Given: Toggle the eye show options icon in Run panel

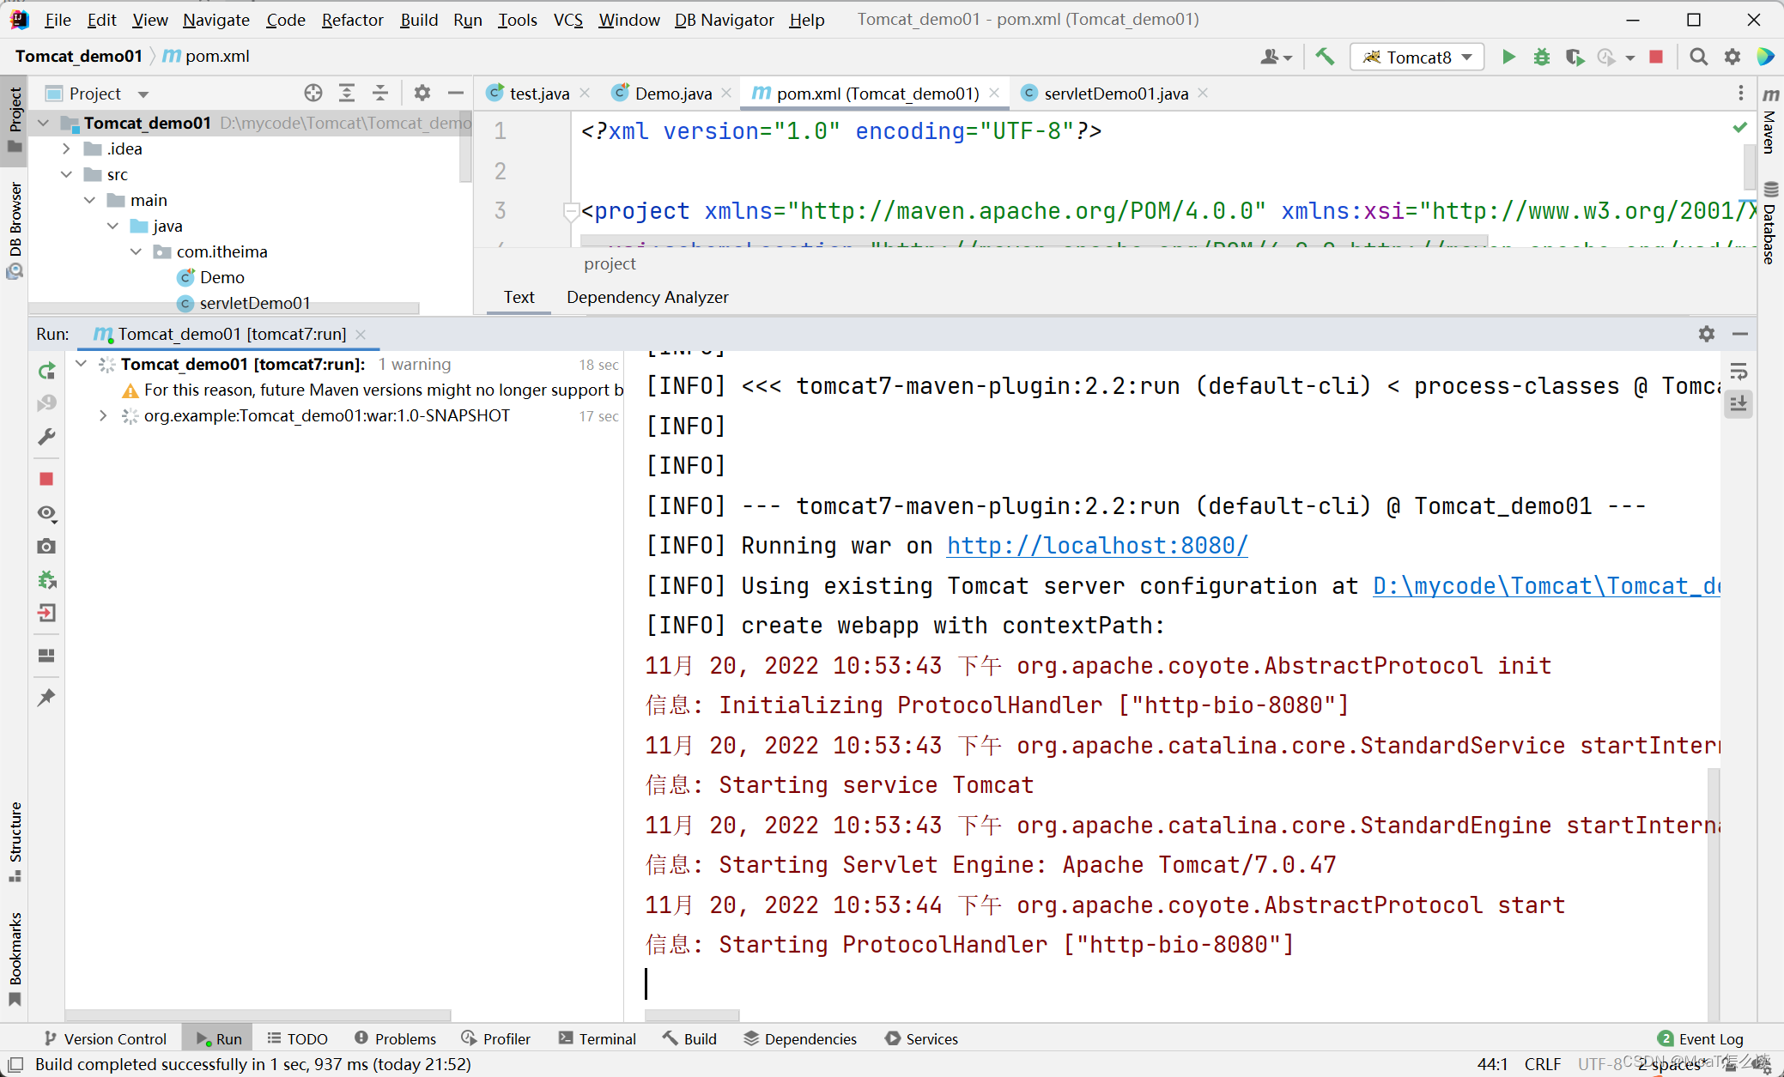Looking at the screenshot, I should point(47,513).
